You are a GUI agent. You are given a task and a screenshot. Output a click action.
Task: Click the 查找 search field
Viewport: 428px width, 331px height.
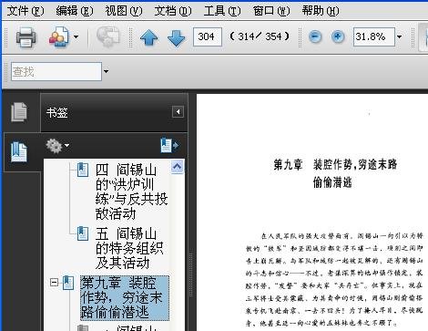[56, 72]
